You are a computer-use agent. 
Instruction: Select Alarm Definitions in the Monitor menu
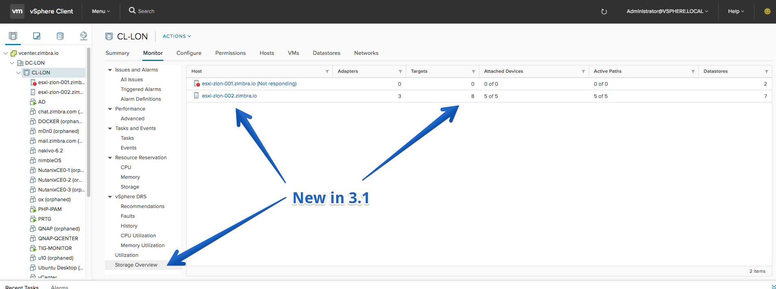point(141,99)
